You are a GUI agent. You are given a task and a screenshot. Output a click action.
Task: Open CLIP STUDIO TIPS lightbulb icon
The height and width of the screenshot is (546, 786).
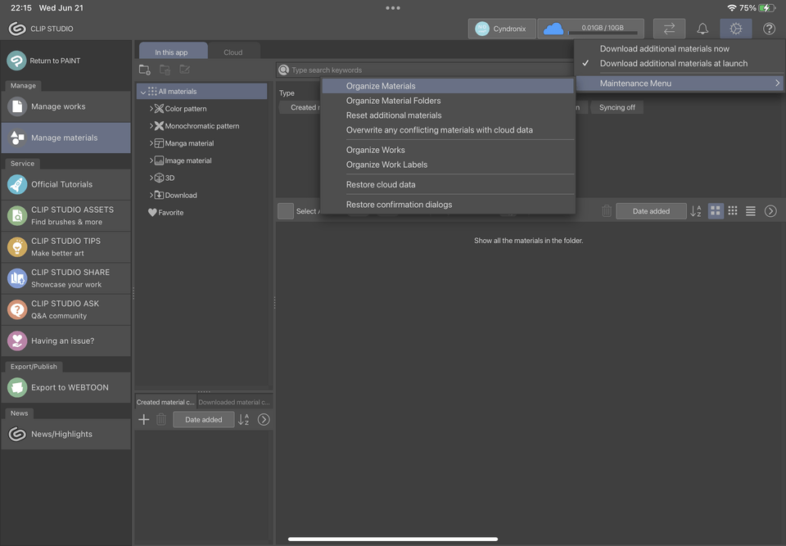(17, 246)
